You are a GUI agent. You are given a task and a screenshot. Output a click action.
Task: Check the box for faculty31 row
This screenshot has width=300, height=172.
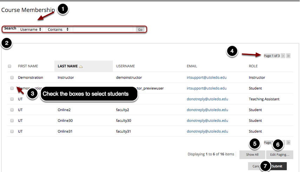point(12,131)
